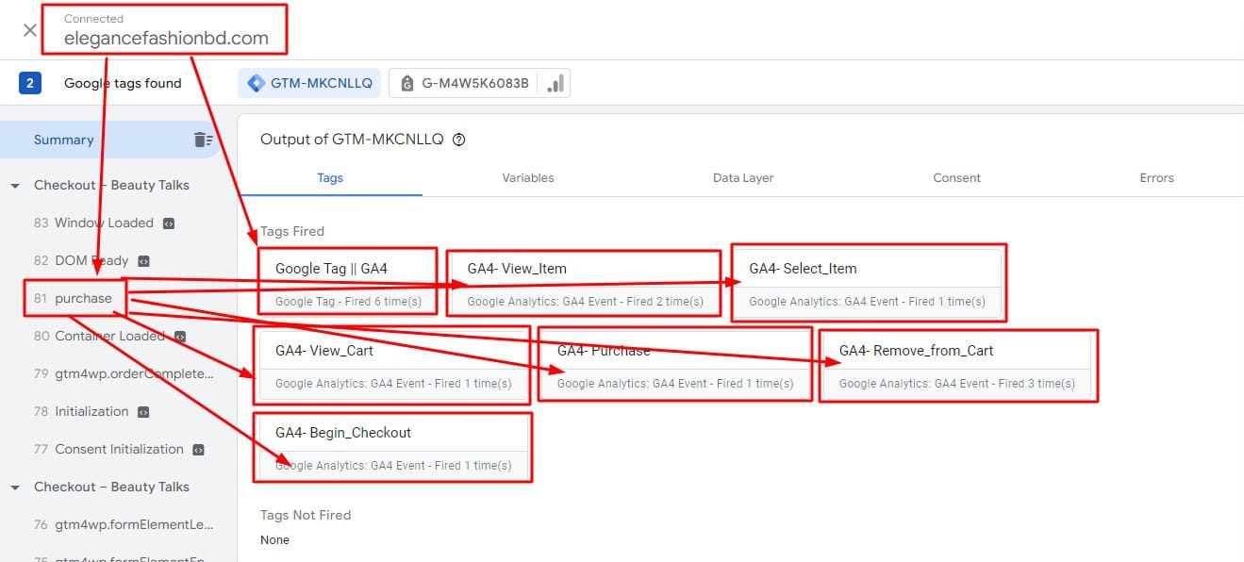Open the GA4- Begin_Checkout tag card
Image resolution: width=1244 pixels, height=562 pixels.
coord(393,448)
